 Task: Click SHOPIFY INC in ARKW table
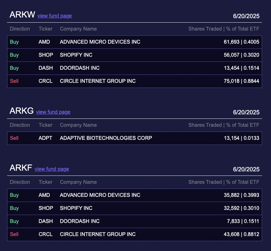76,55
